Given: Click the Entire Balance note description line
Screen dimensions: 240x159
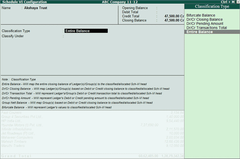Looking at the screenshot, I should pyautogui.click(x=74, y=84).
